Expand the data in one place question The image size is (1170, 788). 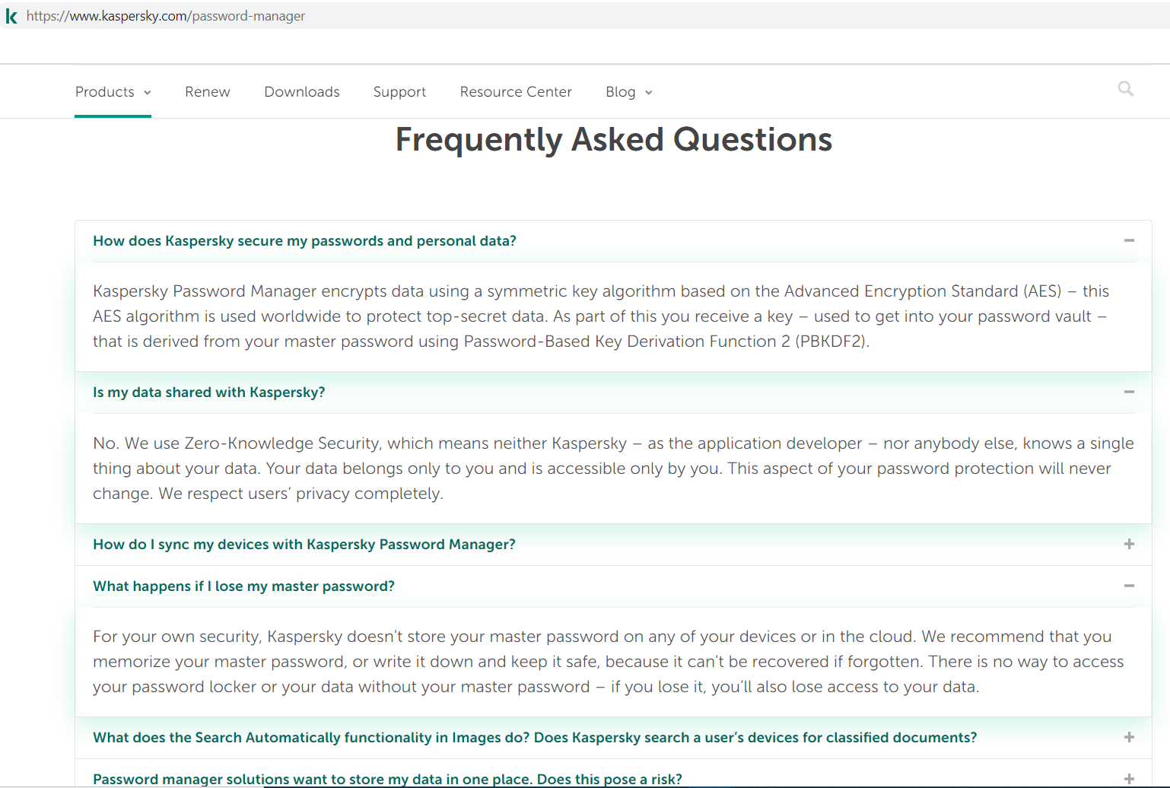pos(1129,779)
